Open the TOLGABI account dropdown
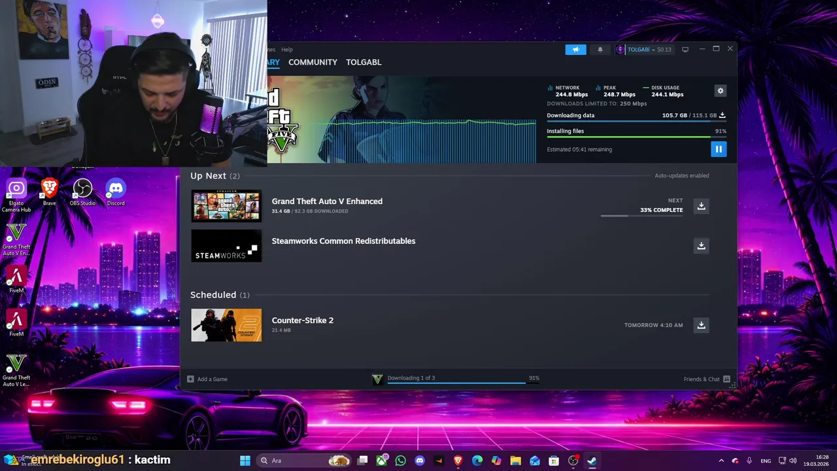Viewport: 837px width, 471px height. 643,50
